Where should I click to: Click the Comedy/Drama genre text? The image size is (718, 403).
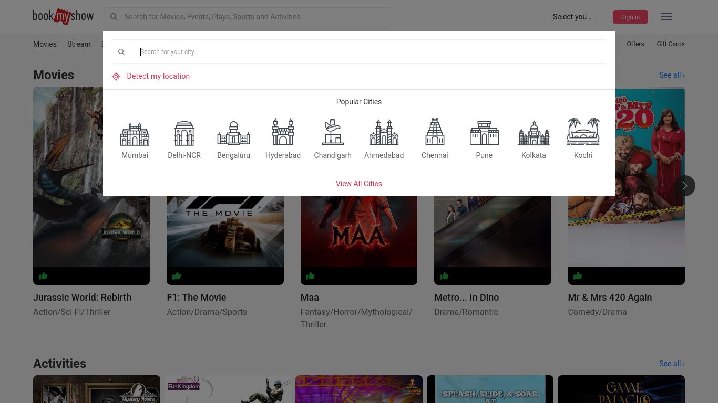597,312
